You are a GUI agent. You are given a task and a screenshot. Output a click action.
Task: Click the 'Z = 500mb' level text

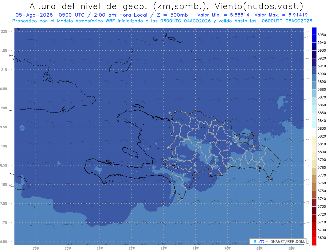172,15
